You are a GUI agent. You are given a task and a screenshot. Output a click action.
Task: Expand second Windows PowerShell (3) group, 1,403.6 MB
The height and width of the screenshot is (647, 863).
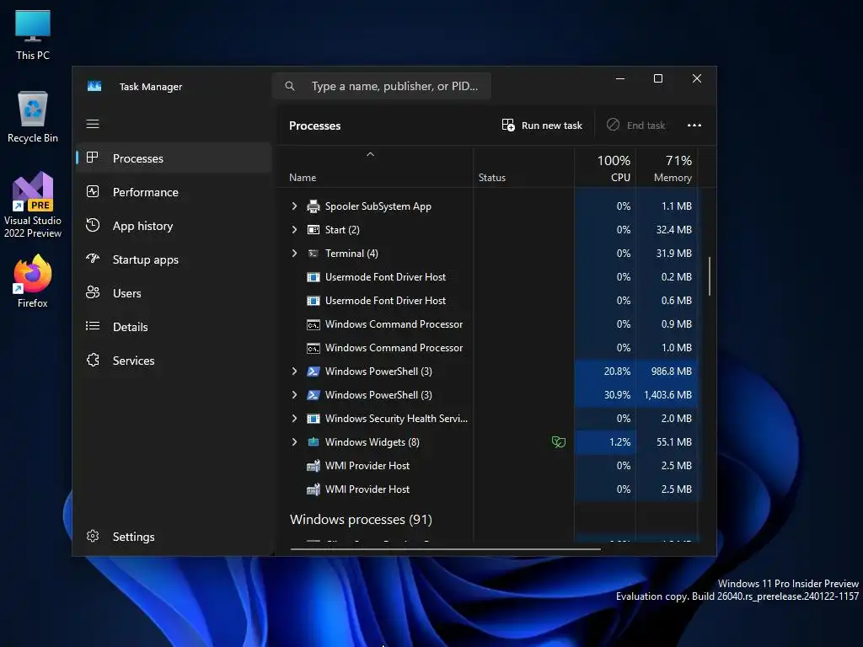294,395
